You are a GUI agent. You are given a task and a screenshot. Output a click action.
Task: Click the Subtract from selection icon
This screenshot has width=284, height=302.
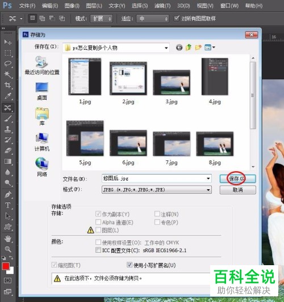tap(52, 19)
